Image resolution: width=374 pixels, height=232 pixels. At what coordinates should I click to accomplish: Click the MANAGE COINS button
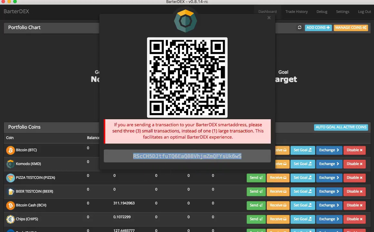(351, 28)
